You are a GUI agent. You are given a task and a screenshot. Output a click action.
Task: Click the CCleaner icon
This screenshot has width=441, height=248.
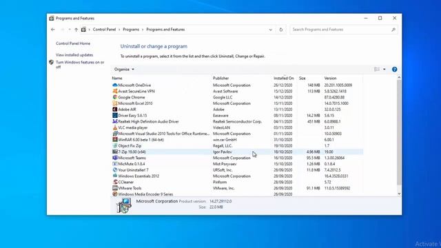point(115,182)
